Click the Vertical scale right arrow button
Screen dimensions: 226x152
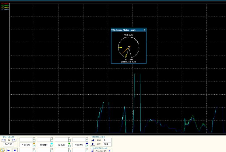tap(93, 140)
